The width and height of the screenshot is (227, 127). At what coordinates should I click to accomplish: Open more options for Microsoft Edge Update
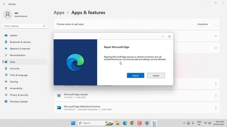(216, 96)
